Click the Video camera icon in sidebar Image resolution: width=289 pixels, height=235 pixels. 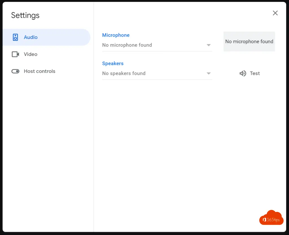coord(16,54)
